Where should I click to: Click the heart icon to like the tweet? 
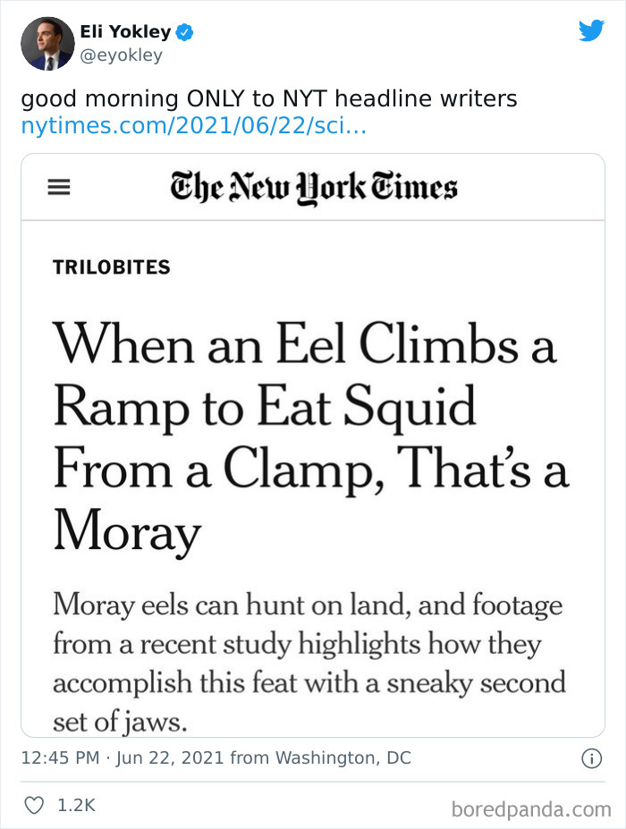click(34, 804)
